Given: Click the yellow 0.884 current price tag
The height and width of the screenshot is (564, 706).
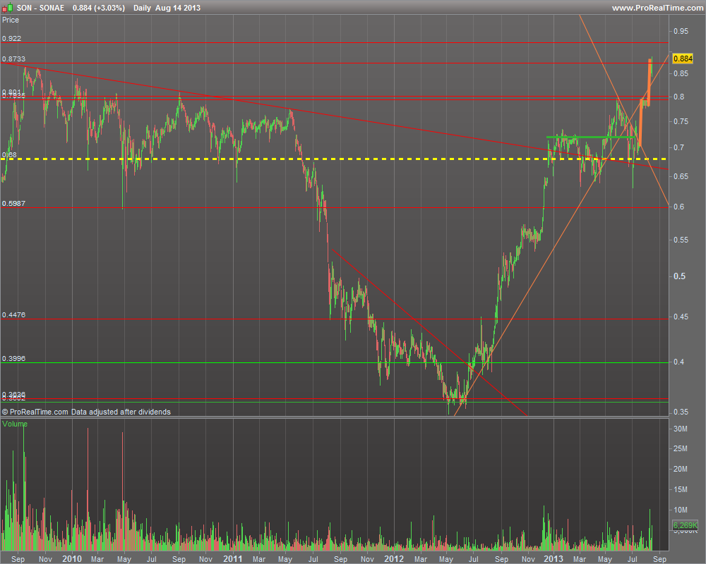Looking at the screenshot, I should tap(683, 59).
